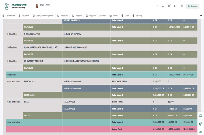The image size is (204, 135).
Task: Select the SALES ITEMS cell
Action: click(131, 102)
